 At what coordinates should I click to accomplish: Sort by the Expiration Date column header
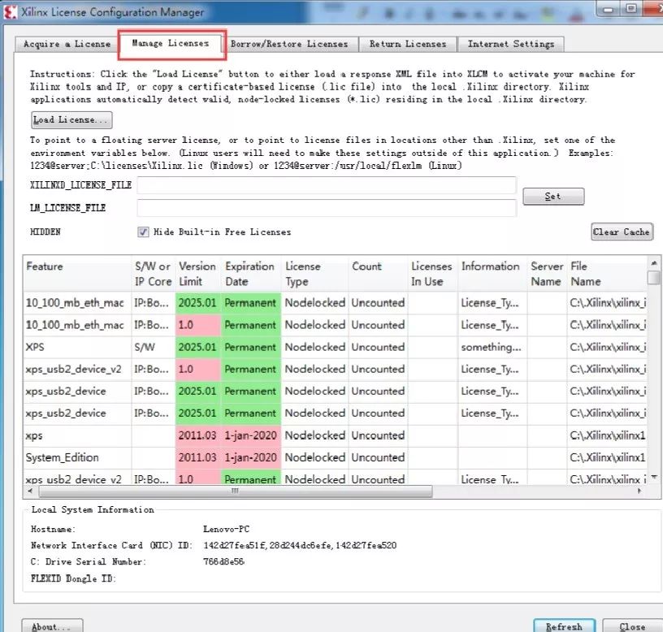click(x=251, y=274)
